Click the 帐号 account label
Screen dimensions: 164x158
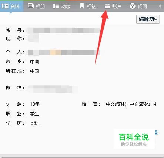coord(15,30)
